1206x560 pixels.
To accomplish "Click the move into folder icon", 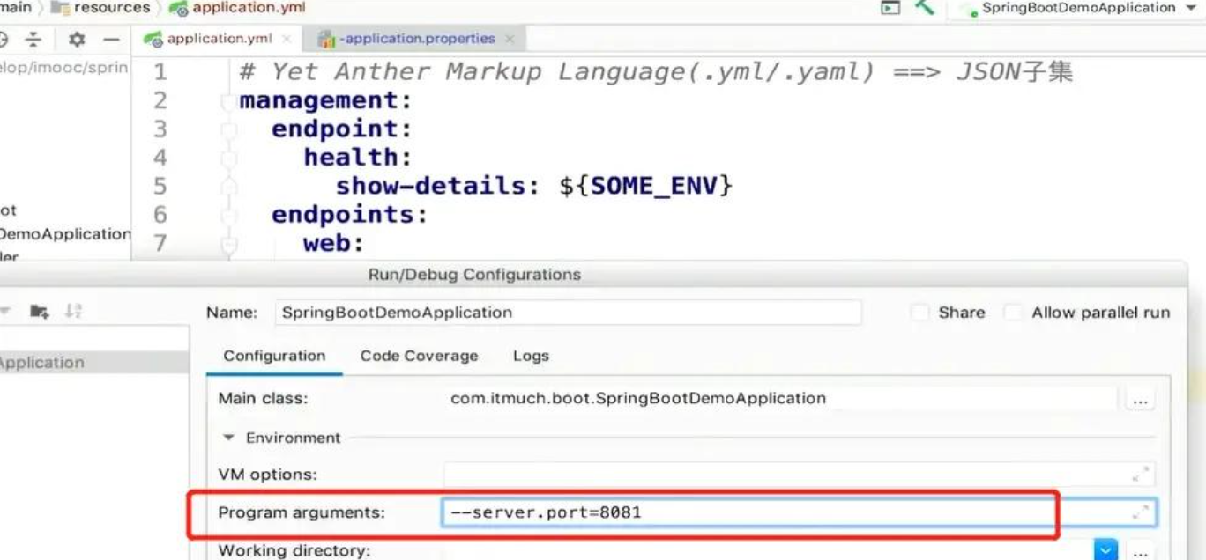I will point(39,311).
